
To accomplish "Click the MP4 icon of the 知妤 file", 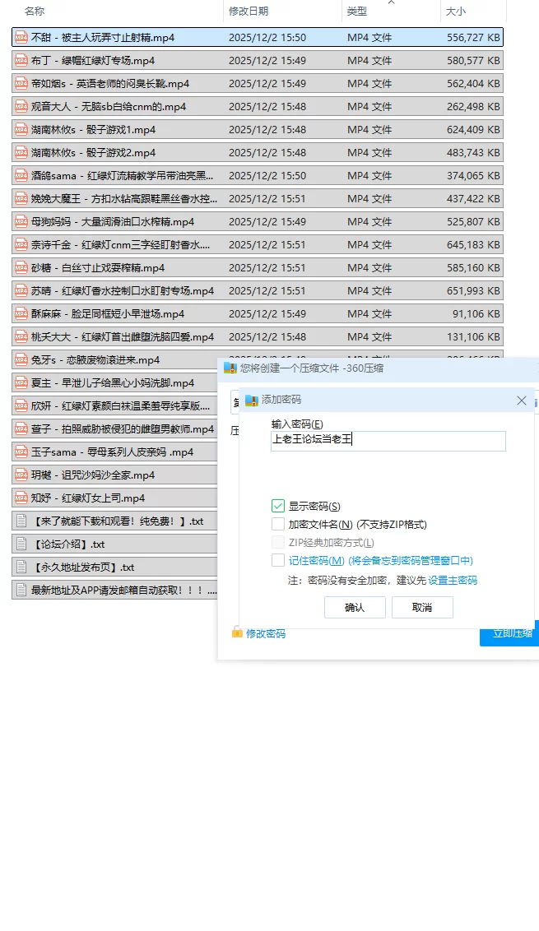I will click(x=21, y=498).
